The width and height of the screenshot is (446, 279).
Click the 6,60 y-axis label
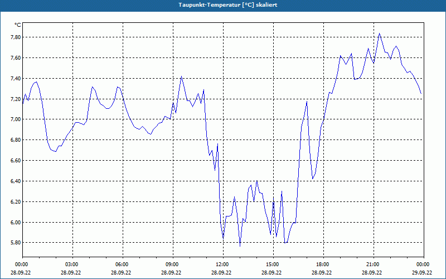click(16, 161)
